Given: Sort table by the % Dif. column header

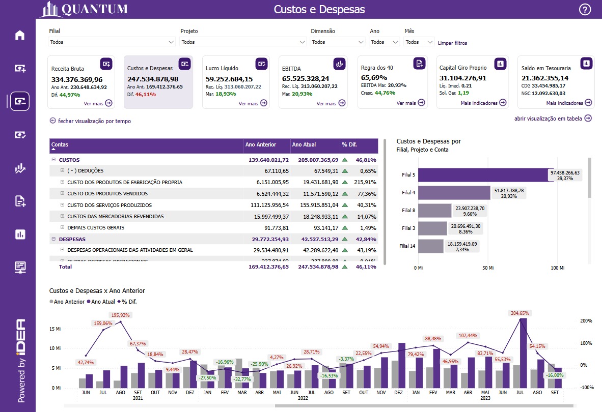Looking at the screenshot, I should click(350, 145).
